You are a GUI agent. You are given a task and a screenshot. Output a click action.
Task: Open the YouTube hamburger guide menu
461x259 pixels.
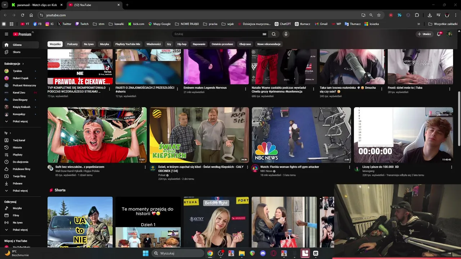tap(6, 34)
